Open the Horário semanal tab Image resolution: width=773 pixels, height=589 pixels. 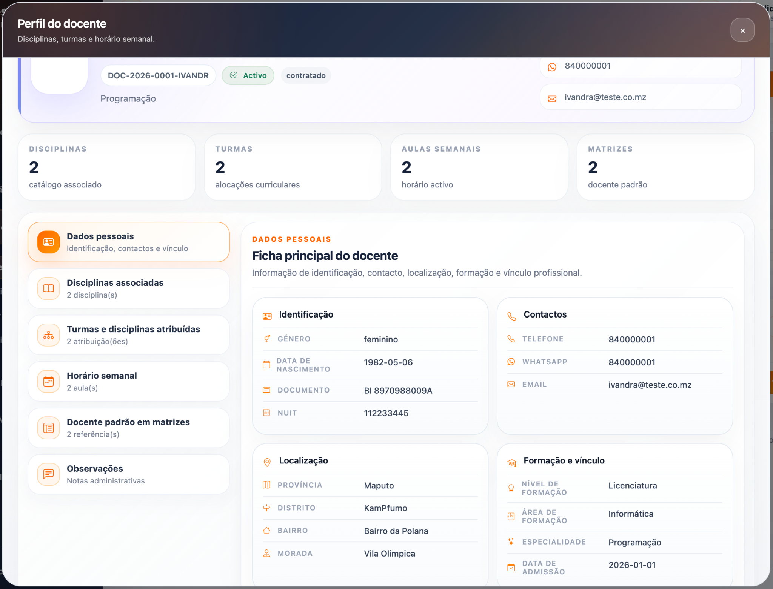coord(129,381)
